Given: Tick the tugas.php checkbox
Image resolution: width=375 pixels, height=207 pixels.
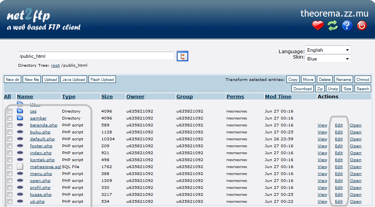Looking at the screenshot, I should [10, 195].
